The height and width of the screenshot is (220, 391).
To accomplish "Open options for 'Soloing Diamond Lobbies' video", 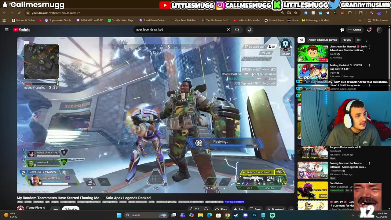I will 369,164.
